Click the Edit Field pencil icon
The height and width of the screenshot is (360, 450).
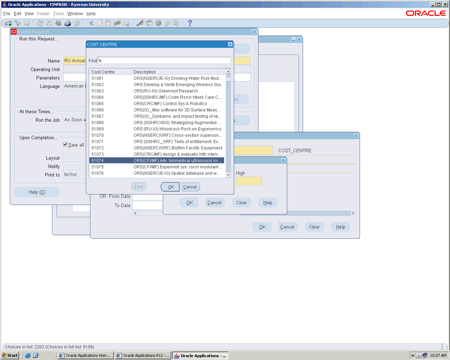coord(140,23)
